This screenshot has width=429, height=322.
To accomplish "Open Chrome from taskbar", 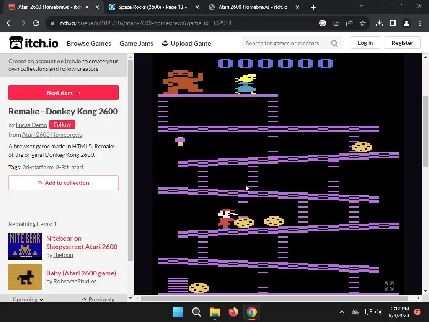I will click(x=252, y=312).
